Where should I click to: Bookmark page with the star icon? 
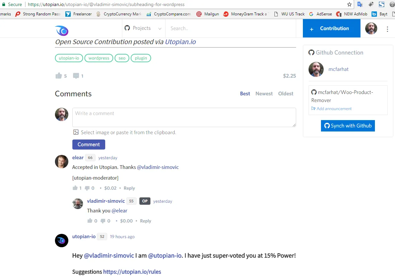[349, 5]
